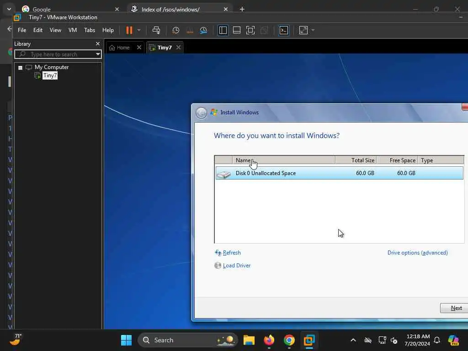Screen dimensions: 468x351
Task: Sort by the Total Size column header
Action: (x=356, y=160)
